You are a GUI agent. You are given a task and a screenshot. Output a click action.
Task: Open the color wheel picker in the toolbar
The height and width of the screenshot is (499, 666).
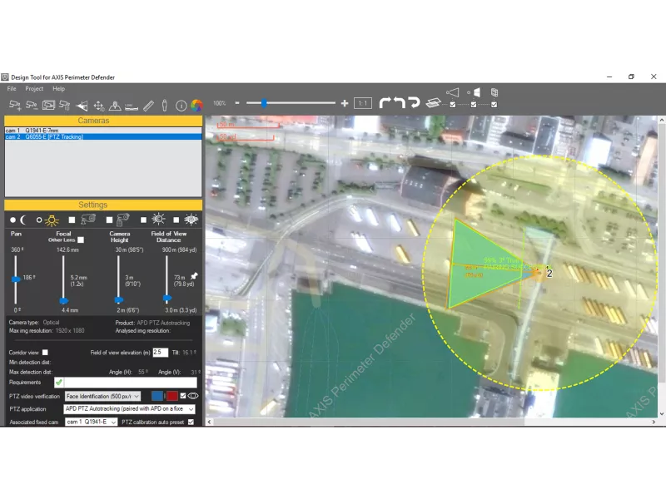[x=197, y=105]
